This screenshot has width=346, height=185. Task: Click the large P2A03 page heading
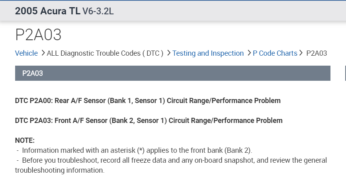point(38,35)
